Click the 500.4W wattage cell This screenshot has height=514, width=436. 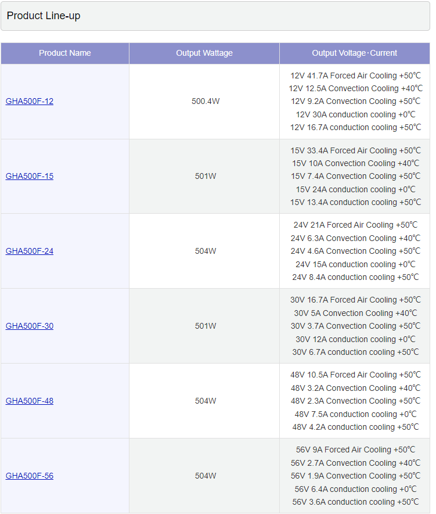coord(206,101)
